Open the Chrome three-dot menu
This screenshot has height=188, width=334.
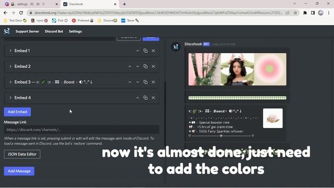[x=329, y=13]
